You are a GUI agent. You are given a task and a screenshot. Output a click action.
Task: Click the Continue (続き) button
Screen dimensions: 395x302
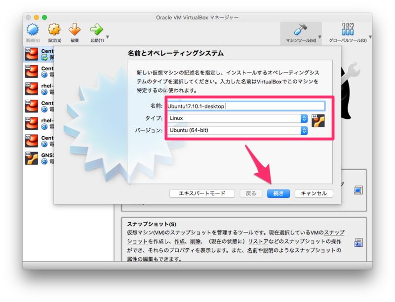point(278,193)
